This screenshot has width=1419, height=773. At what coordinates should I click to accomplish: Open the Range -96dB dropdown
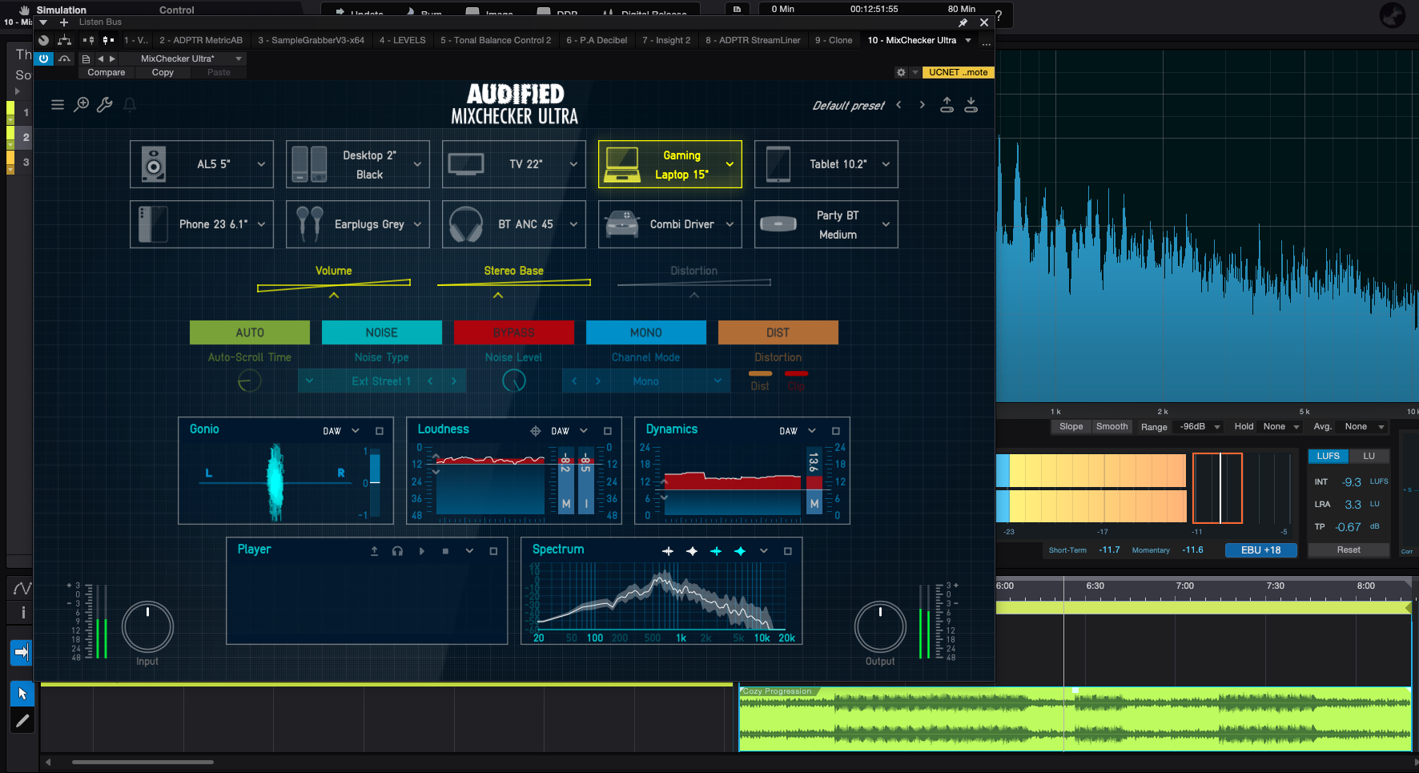pyautogui.click(x=1199, y=426)
